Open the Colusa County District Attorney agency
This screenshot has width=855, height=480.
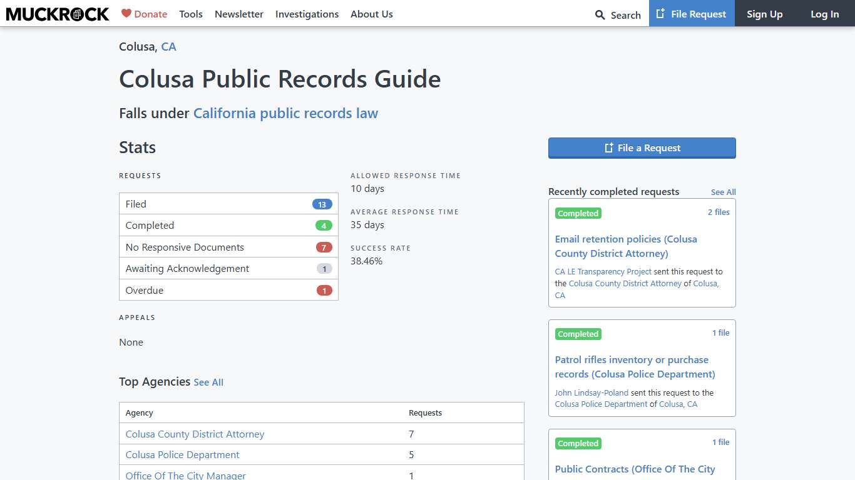(194, 434)
